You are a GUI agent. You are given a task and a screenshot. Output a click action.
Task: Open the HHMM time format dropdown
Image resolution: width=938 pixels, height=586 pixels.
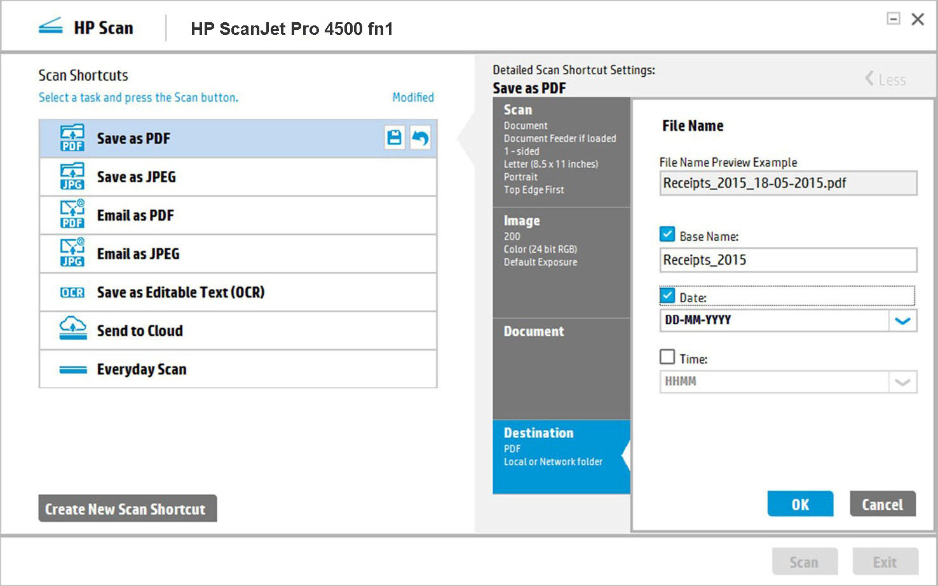pyautogui.click(x=902, y=382)
